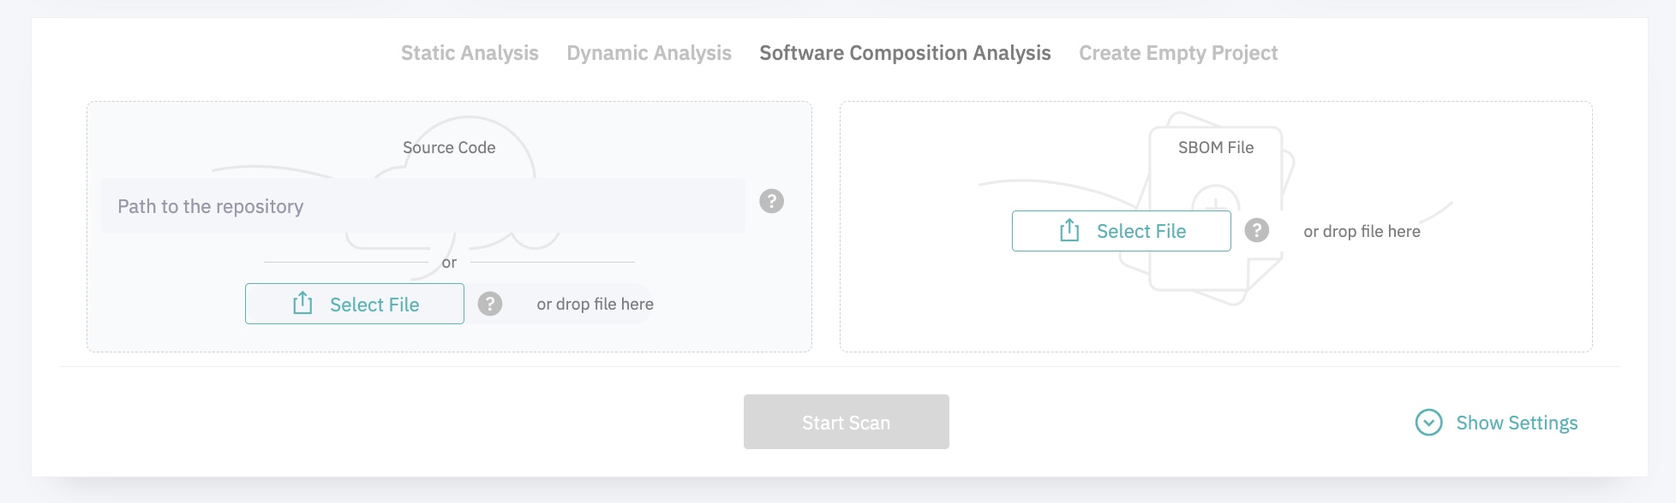Click the 'or' divider under repository path
Viewport: 1676px width, 503px height.
[x=449, y=263]
